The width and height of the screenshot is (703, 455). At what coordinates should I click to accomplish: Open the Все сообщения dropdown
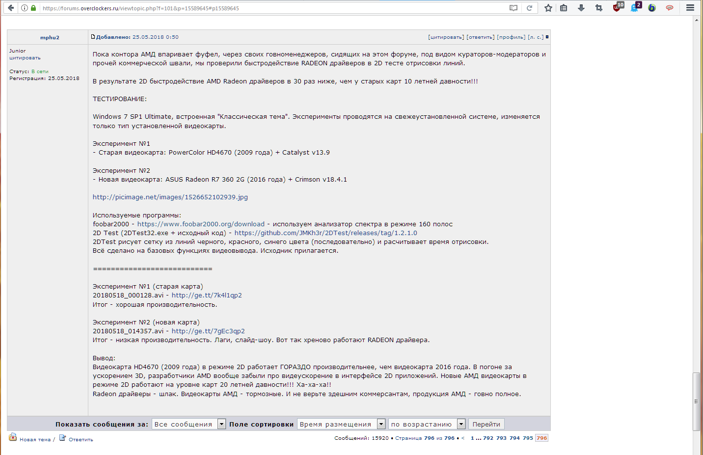coord(189,424)
